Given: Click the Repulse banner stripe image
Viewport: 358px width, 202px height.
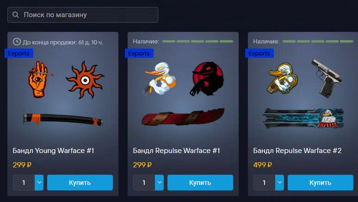Looking at the screenshot, I should [x=303, y=118].
